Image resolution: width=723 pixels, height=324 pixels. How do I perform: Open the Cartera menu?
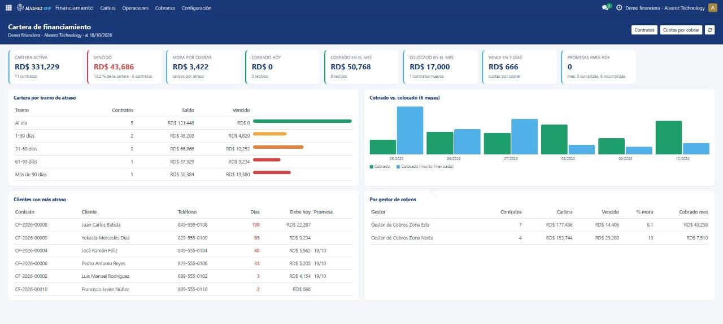pos(108,8)
